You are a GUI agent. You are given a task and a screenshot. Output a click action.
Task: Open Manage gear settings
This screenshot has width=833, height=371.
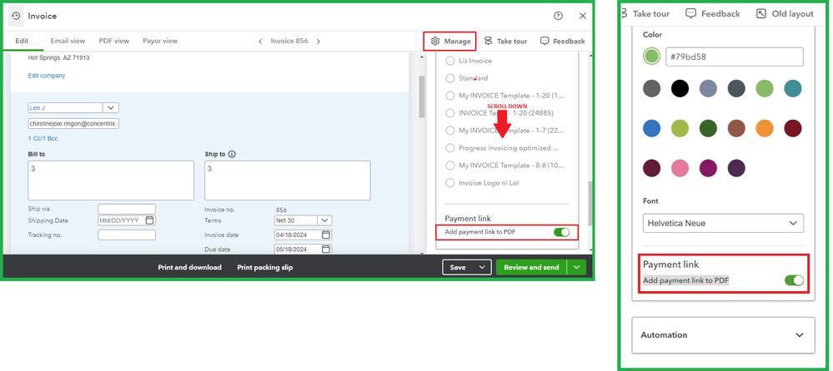tap(450, 41)
